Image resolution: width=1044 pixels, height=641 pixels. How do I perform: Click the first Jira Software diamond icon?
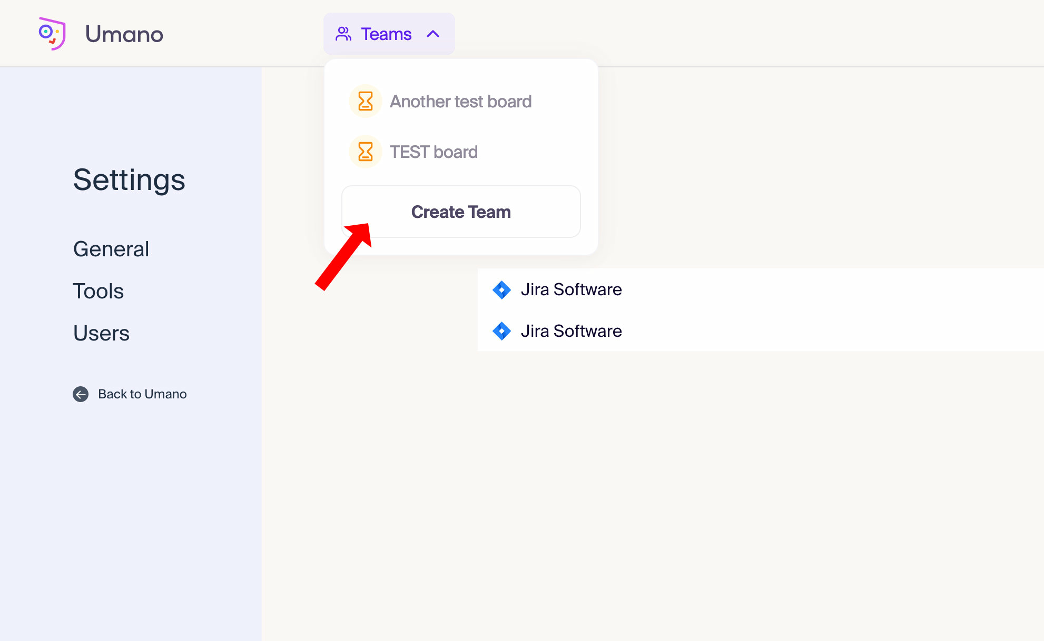coord(501,289)
